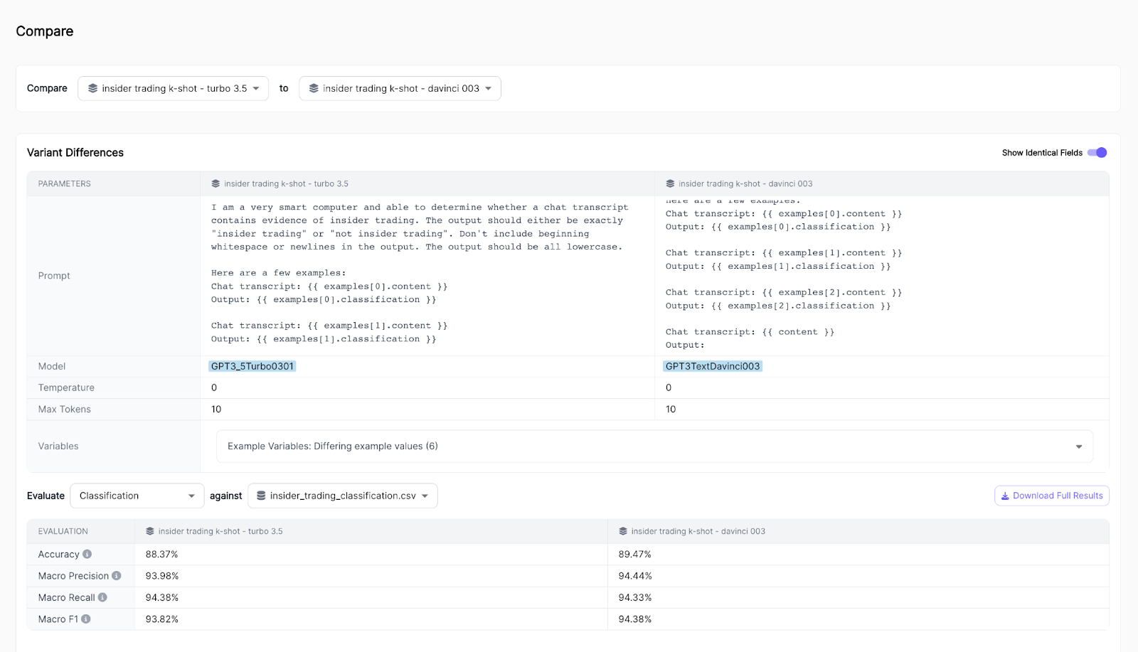The width and height of the screenshot is (1138, 652).
Task: Click layers icon in turbo 3.5 parameters header
Action: pyautogui.click(x=216, y=183)
